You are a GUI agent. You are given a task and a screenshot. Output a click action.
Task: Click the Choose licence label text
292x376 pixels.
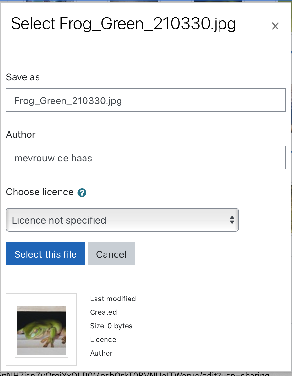[40, 192]
